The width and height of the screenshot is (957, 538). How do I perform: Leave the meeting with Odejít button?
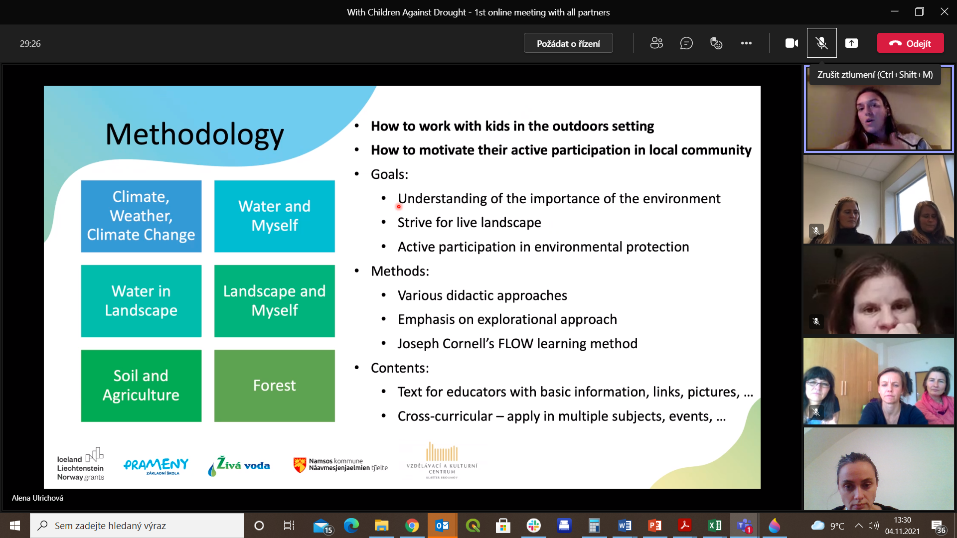pos(911,43)
